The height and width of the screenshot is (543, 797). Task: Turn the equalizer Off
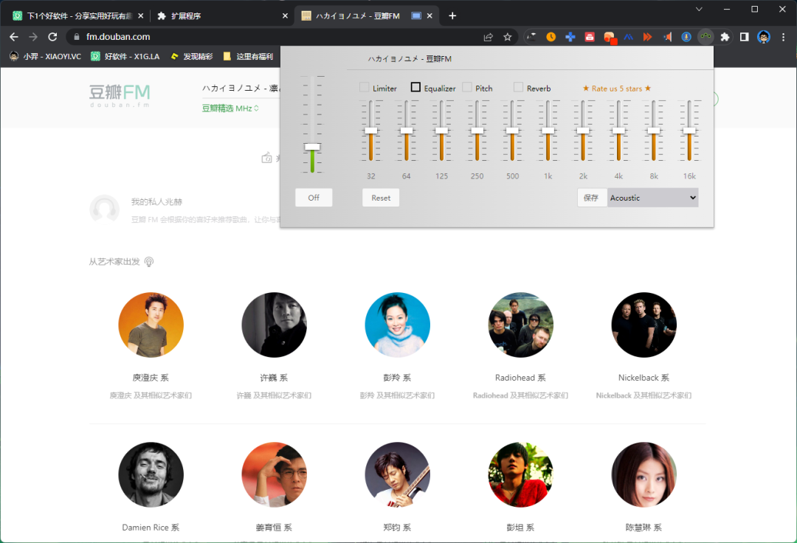pos(314,198)
